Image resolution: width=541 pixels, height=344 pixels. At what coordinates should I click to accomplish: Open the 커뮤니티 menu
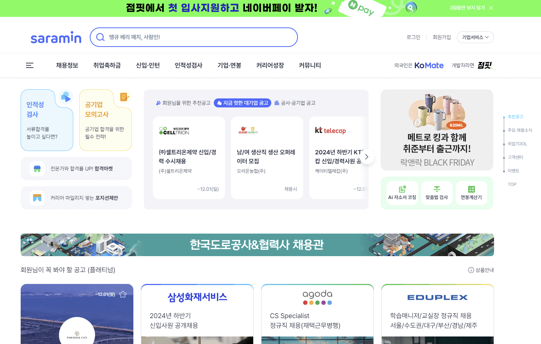click(309, 65)
